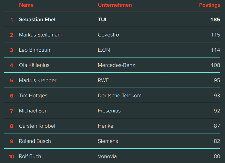Click E.ON company entry
Image resolution: width=225 pixels, height=163 pixels.
(104, 50)
